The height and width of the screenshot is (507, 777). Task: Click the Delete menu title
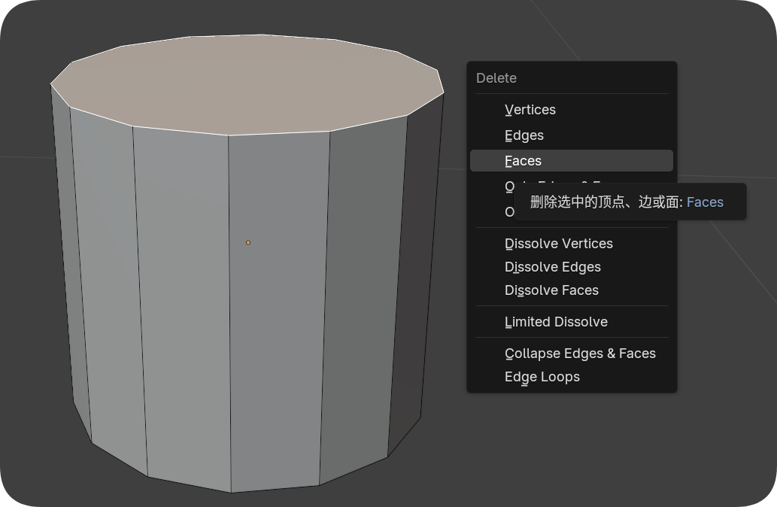click(x=496, y=78)
